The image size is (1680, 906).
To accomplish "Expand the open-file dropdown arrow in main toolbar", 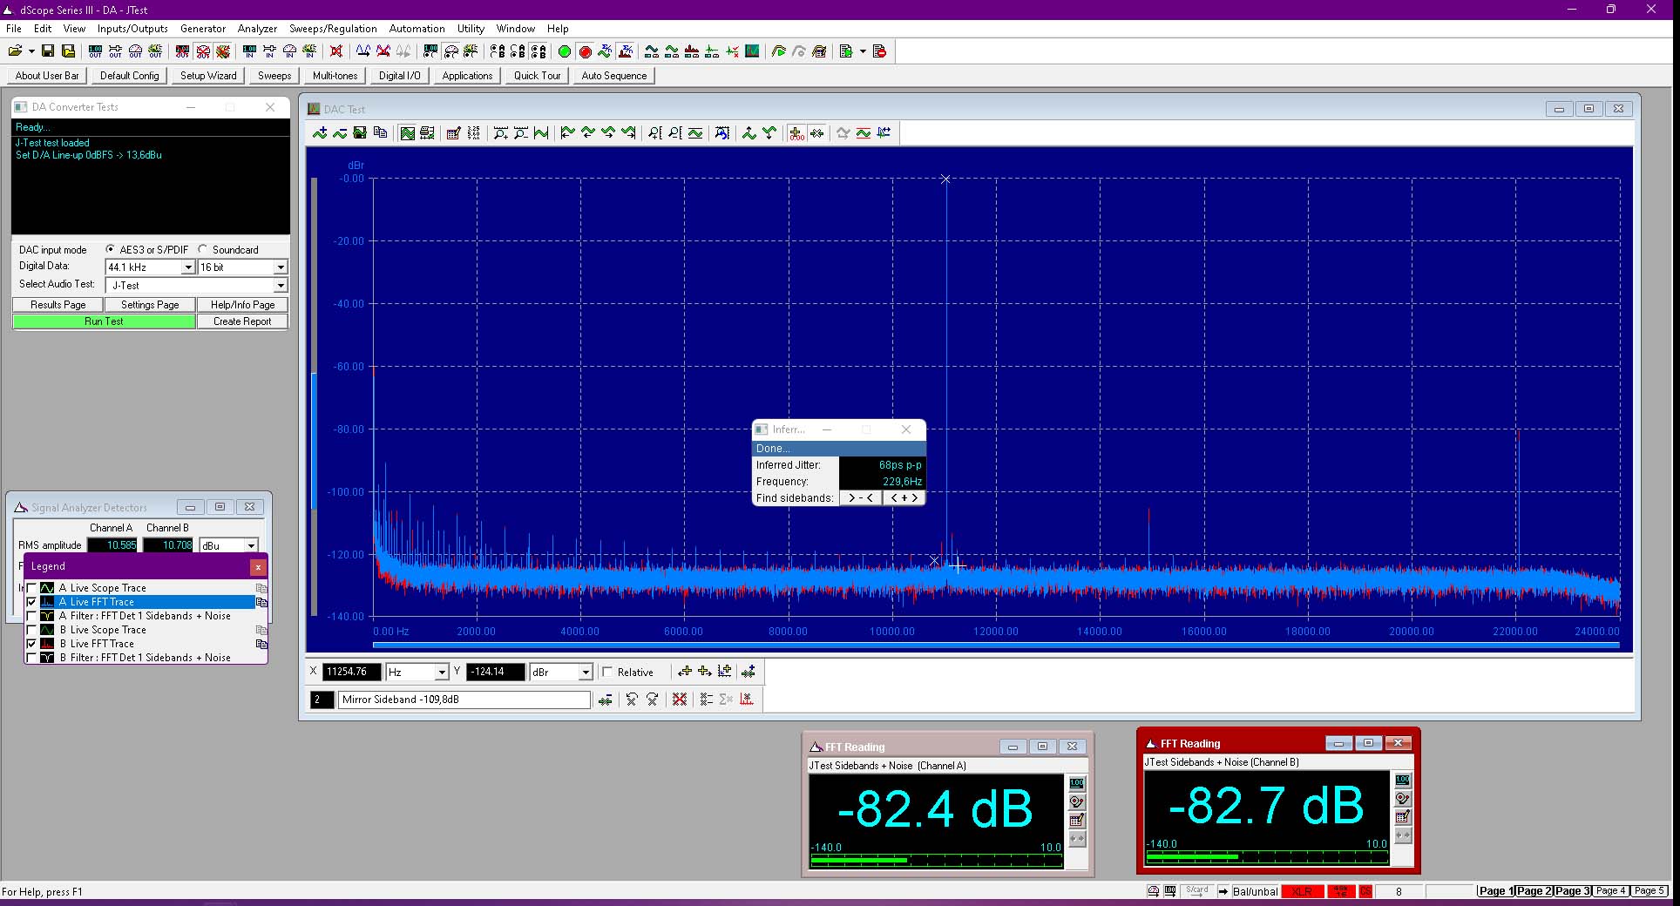I will coord(31,51).
